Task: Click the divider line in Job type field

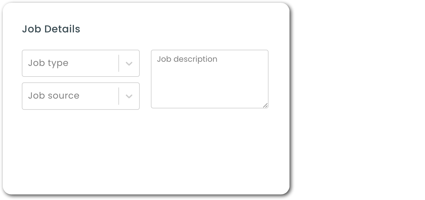Action: click(x=119, y=63)
